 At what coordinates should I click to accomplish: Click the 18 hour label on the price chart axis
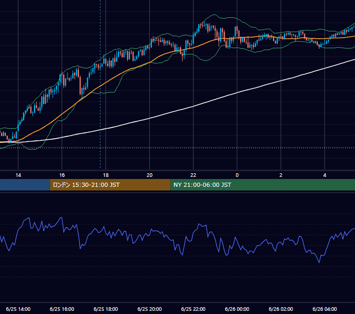tap(106, 175)
